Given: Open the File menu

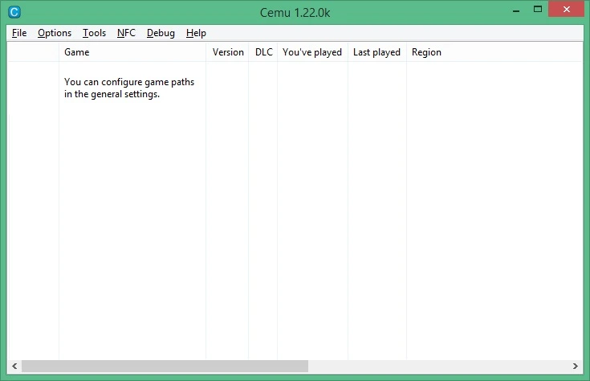Looking at the screenshot, I should coord(19,33).
